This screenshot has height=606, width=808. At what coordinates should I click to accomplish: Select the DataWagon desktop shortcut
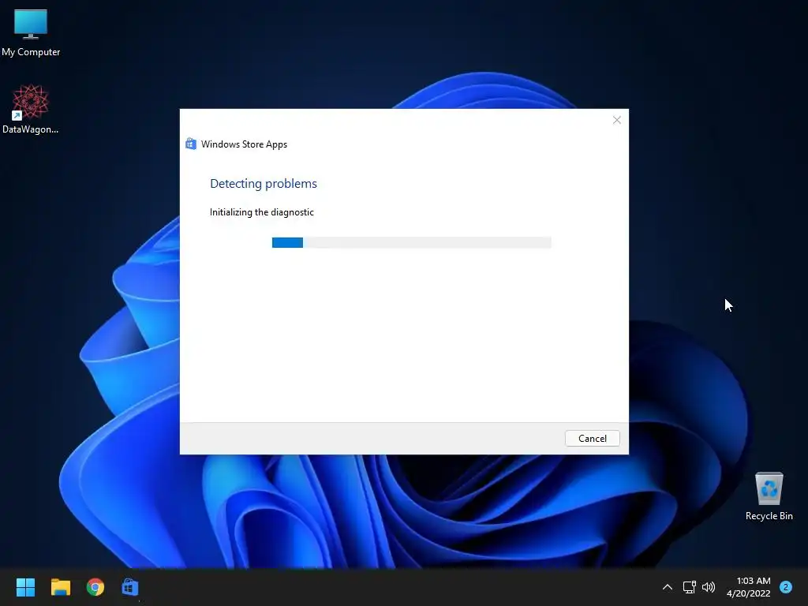(x=31, y=109)
